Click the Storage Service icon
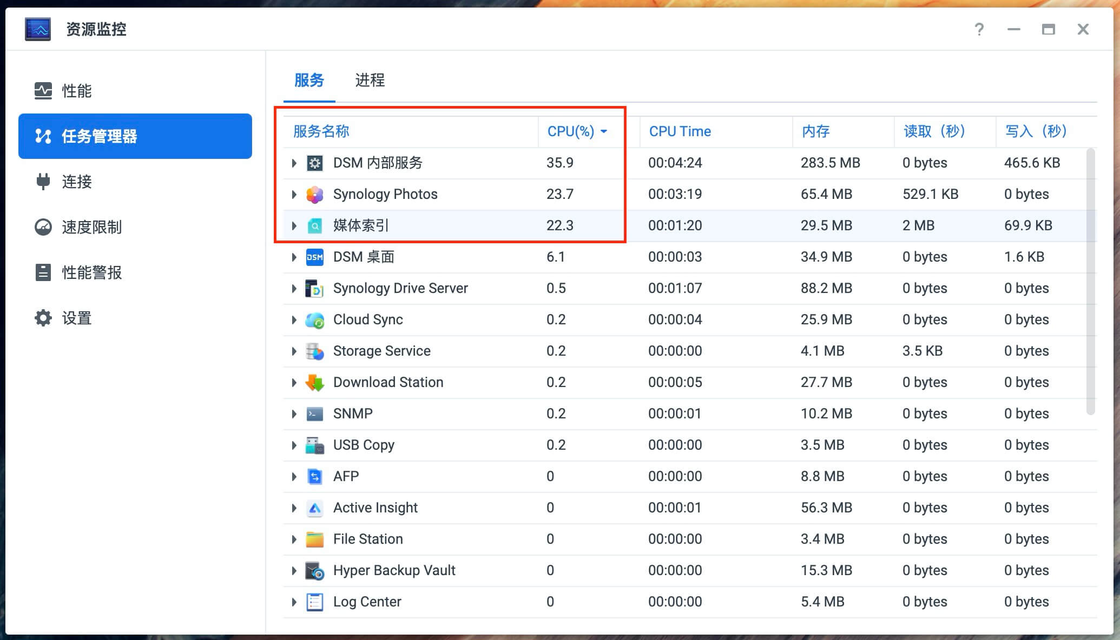Viewport: 1120px width, 640px height. [315, 351]
